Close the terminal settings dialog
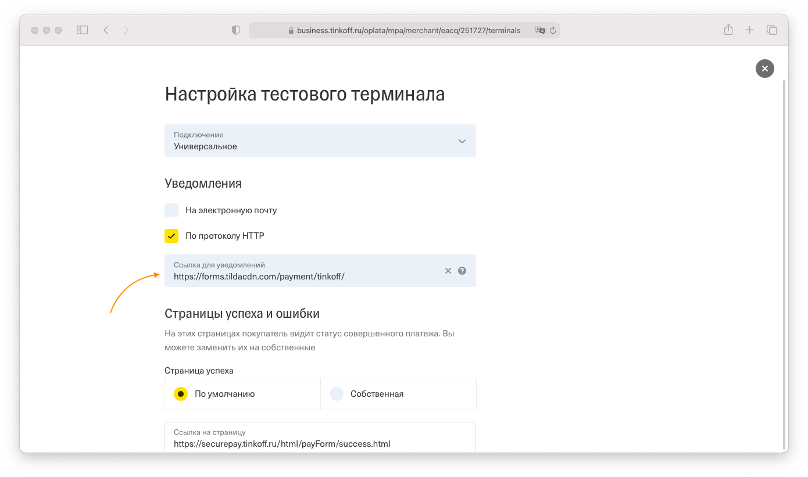 pos(765,69)
